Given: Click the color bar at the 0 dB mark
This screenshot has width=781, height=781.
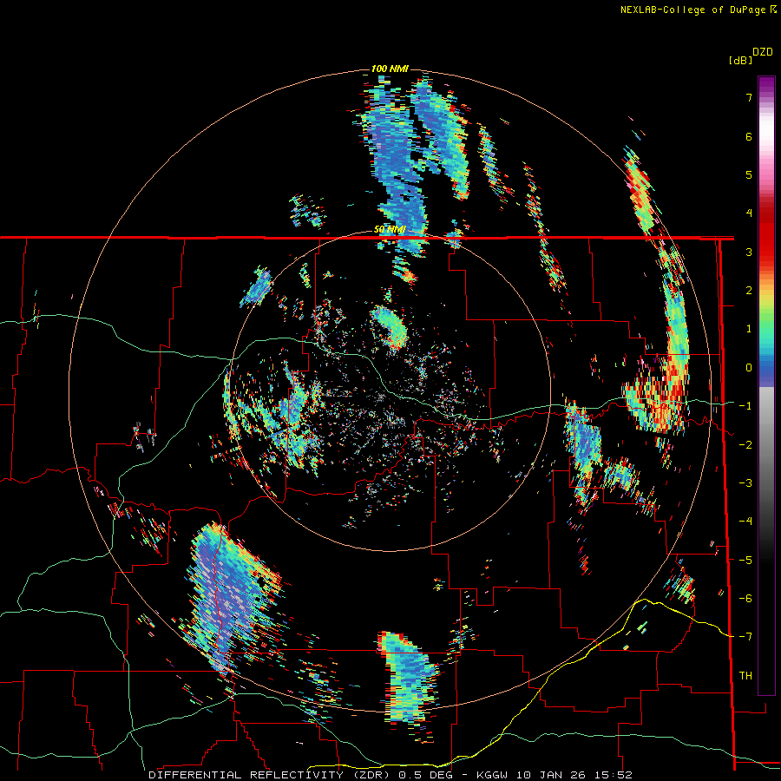Looking at the screenshot, I should pyautogui.click(x=766, y=368).
